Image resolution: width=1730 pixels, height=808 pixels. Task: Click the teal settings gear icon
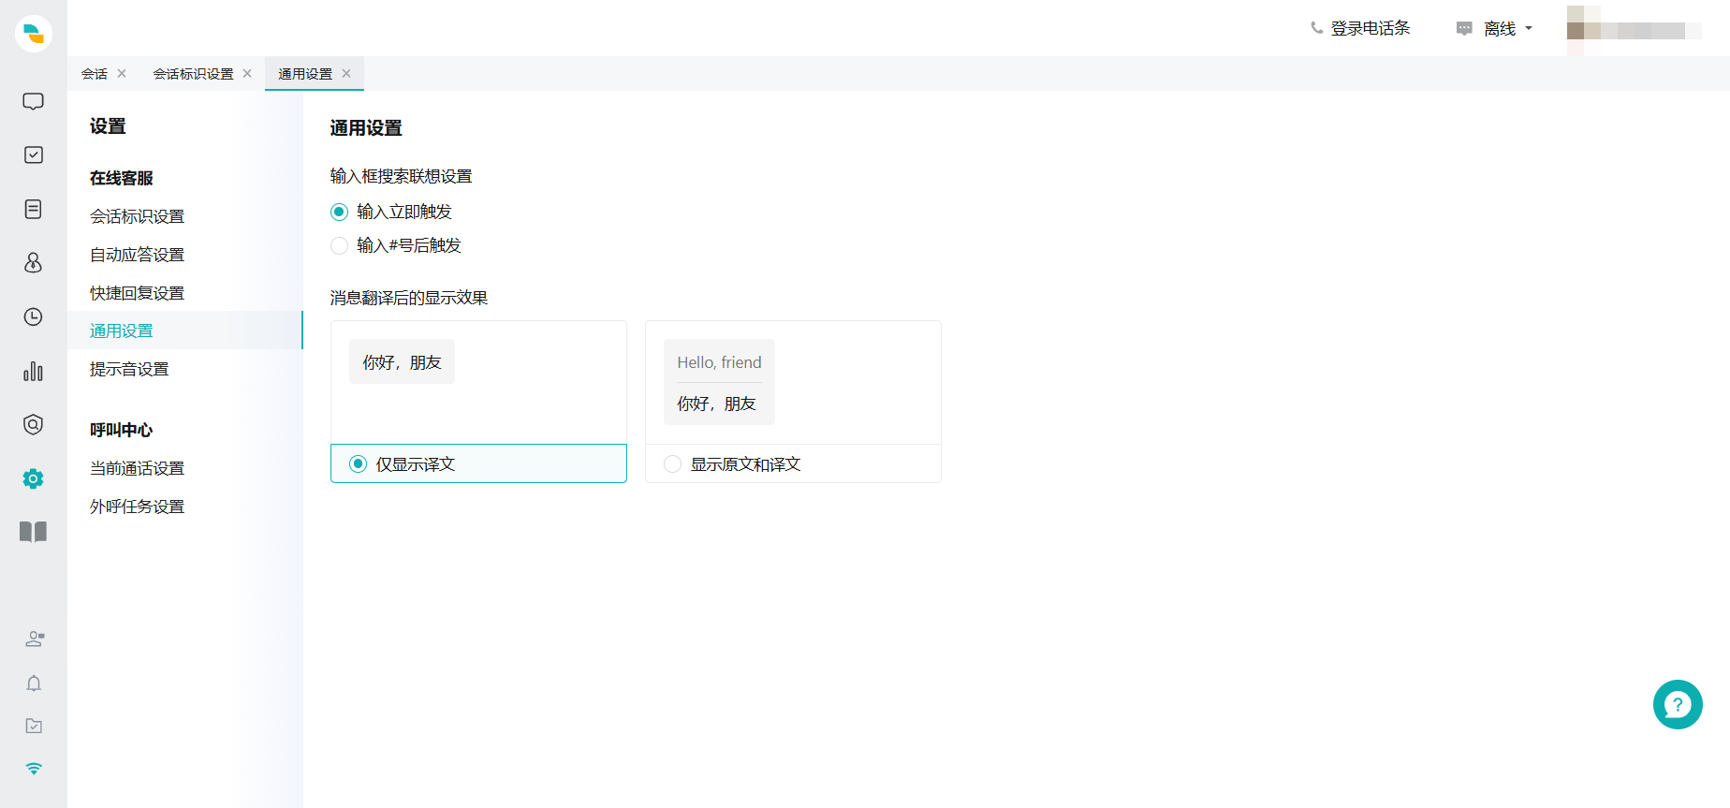tap(33, 478)
